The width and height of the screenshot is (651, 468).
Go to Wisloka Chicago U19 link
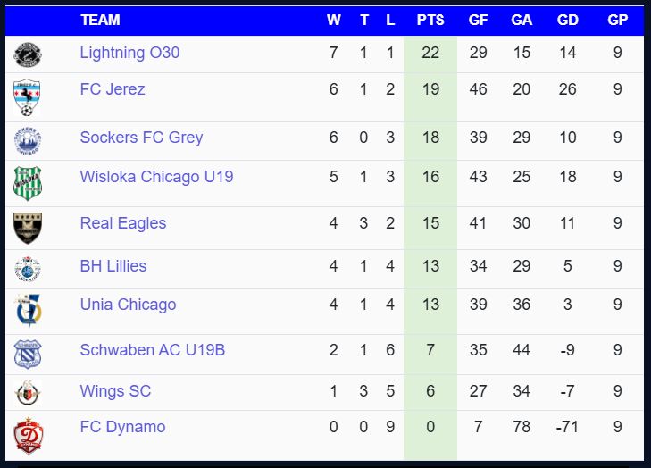tap(156, 177)
